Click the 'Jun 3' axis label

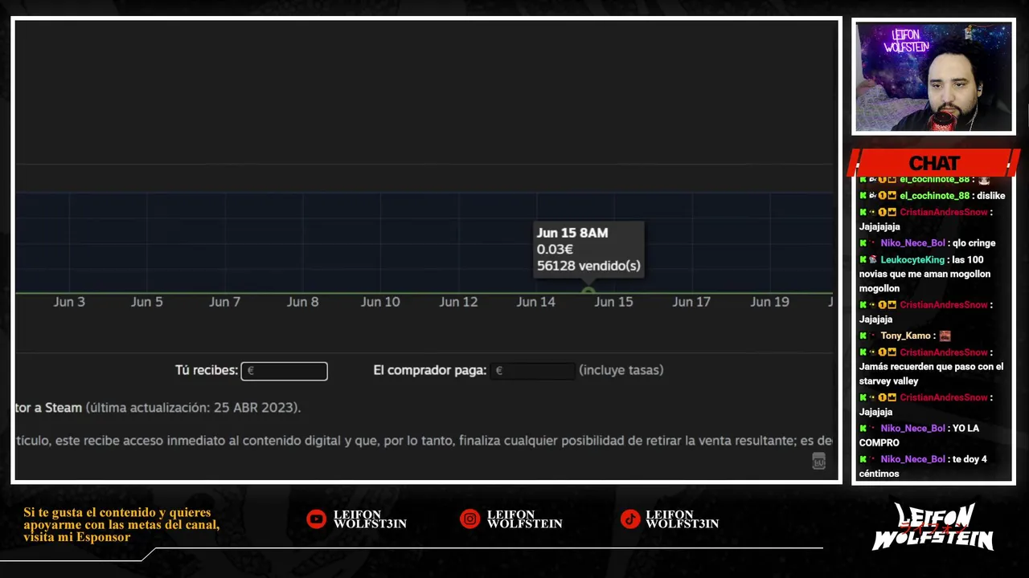pos(69,302)
